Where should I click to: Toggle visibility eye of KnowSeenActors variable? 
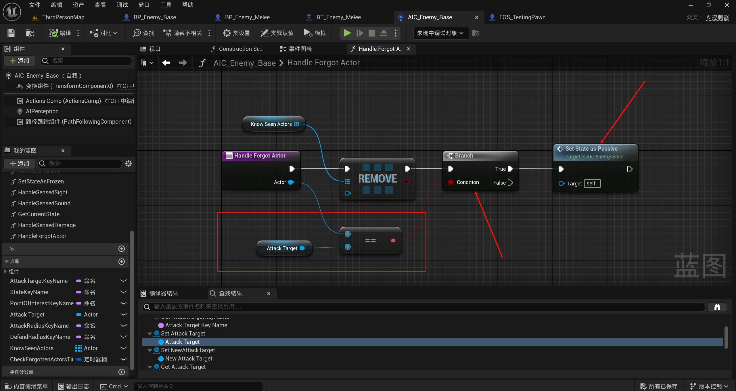(x=124, y=348)
